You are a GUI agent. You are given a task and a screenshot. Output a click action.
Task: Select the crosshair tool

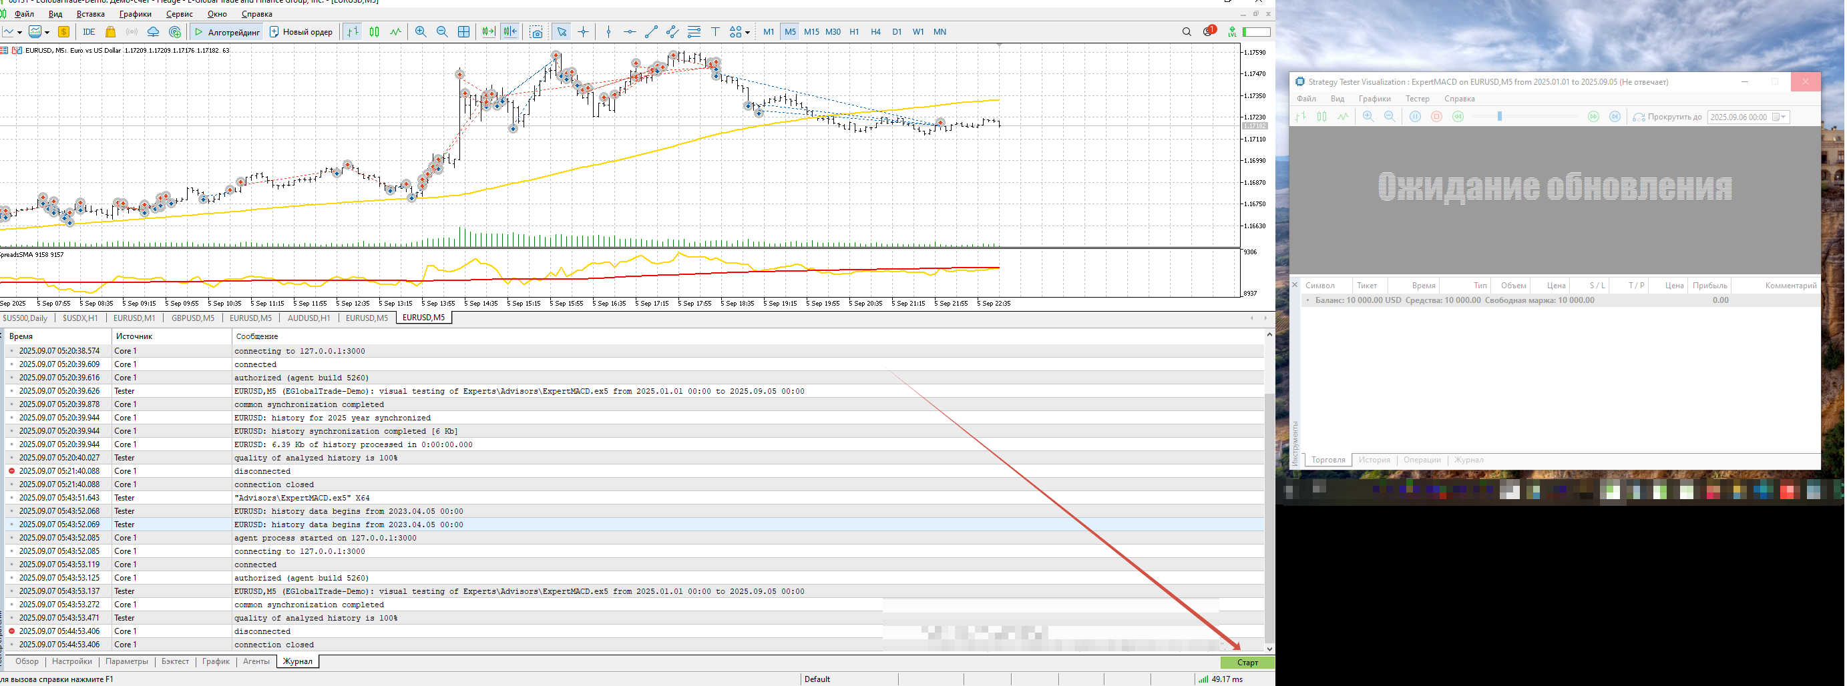point(584,31)
